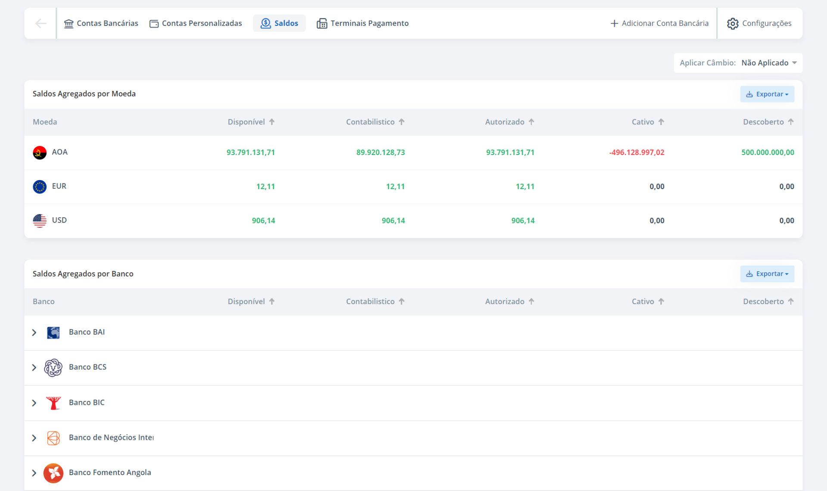The image size is (827, 491).
Task: Open Exportar menu for Saldos por Moeda
Action: [767, 94]
